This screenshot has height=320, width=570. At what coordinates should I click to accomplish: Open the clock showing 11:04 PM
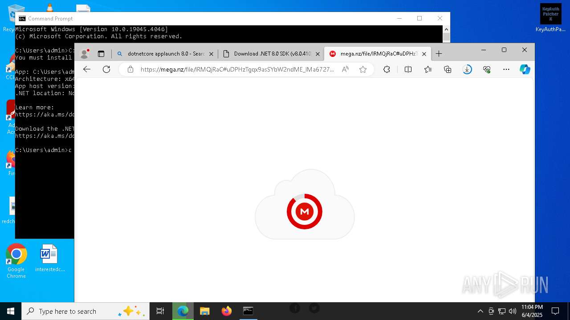(x=532, y=311)
